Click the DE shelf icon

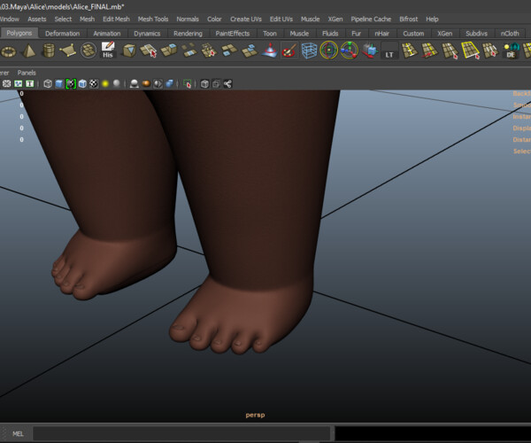pyautogui.click(x=511, y=51)
